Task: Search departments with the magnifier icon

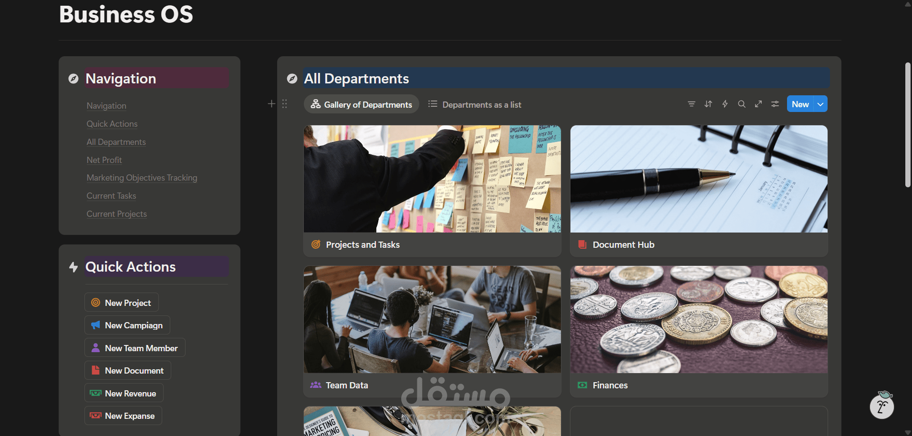Action: click(x=742, y=104)
